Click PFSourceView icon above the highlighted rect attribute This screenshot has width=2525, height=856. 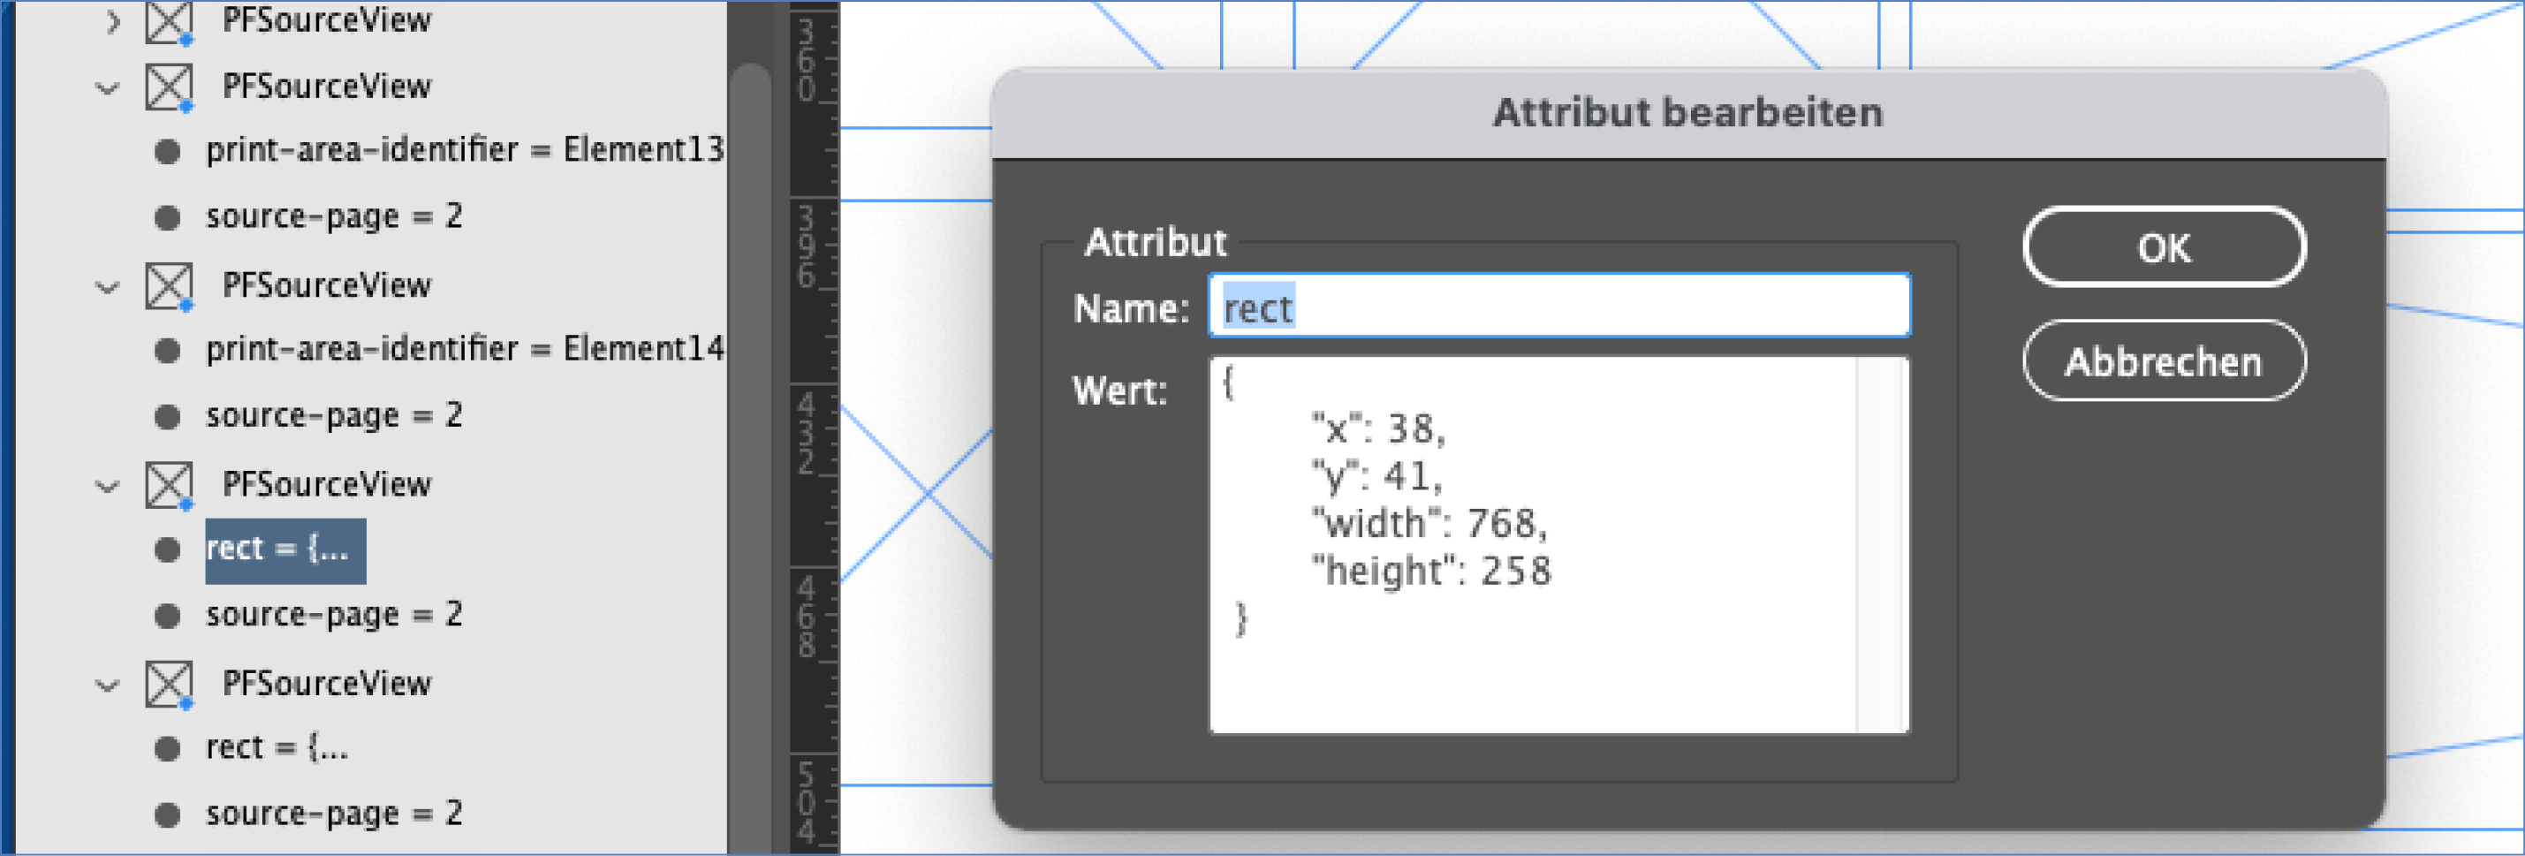click(x=168, y=485)
